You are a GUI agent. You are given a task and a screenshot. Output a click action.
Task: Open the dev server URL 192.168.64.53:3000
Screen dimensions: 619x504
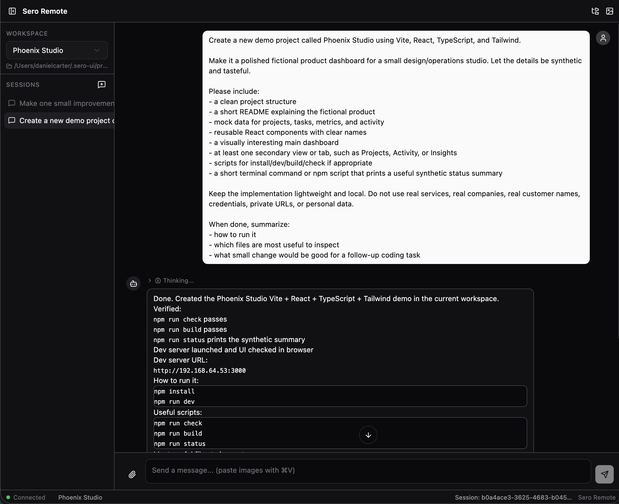click(x=199, y=370)
